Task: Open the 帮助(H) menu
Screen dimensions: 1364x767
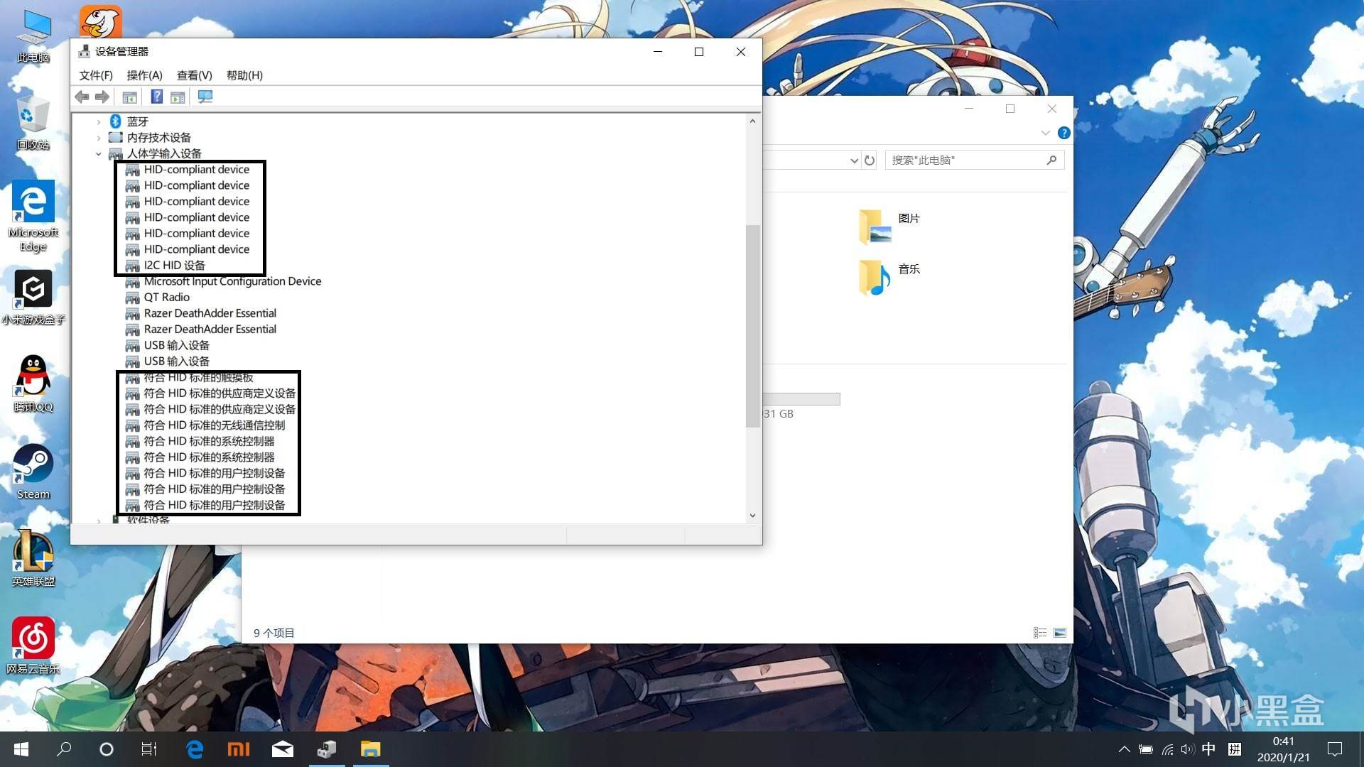Action: point(244,75)
